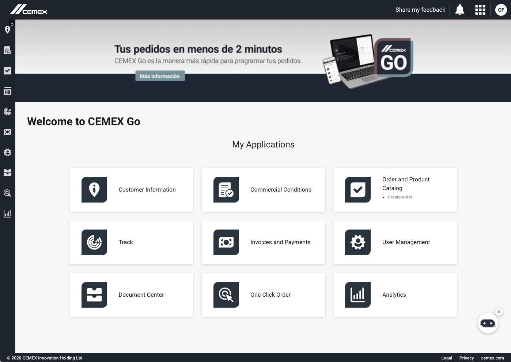Visit cemex.com footer link
This screenshot has width=511, height=362.
click(492, 358)
